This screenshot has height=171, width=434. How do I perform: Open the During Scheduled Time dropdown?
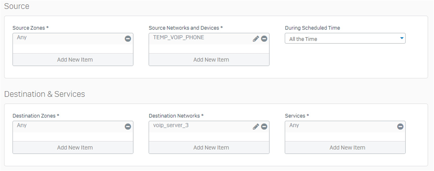click(345, 38)
